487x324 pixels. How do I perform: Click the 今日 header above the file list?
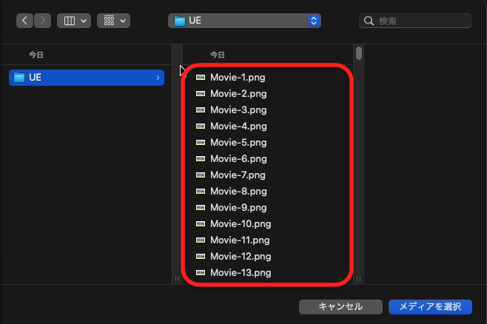(x=218, y=55)
